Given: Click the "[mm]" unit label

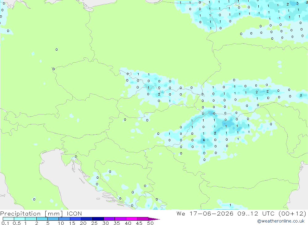Looking at the screenshot, I should tap(54, 214).
